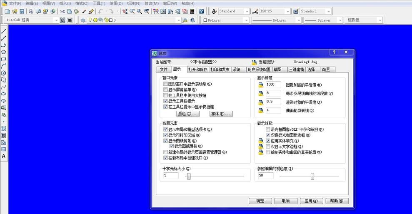Click the Cut scissors icon
The image size is (412, 214).
[x=62, y=11]
